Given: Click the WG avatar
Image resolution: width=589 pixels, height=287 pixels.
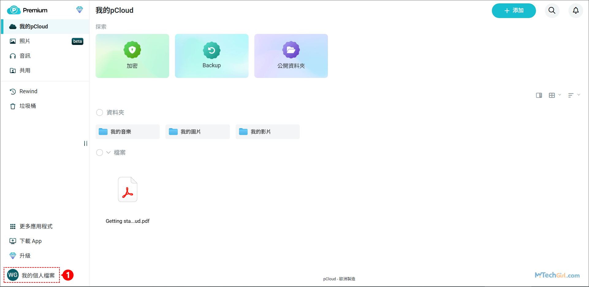Looking at the screenshot, I should point(13,275).
